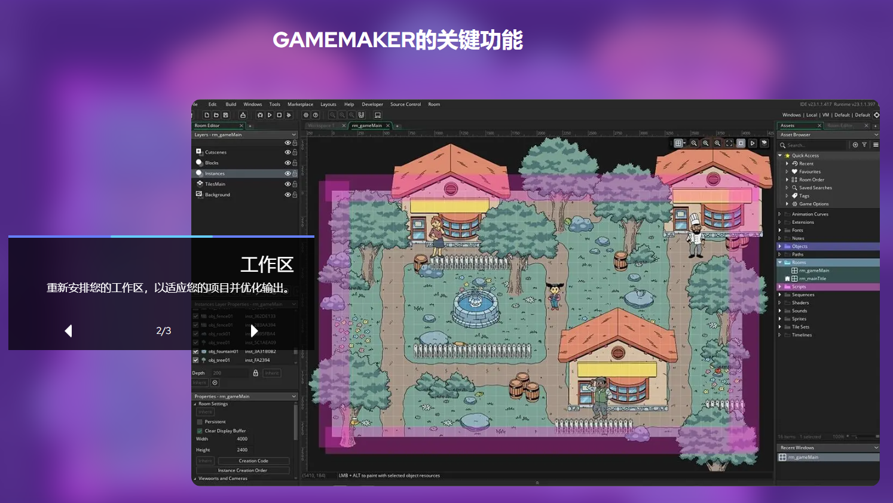The image size is (893, 503).
Task: Stop the game with the stop icon
Action: [279, 115]
